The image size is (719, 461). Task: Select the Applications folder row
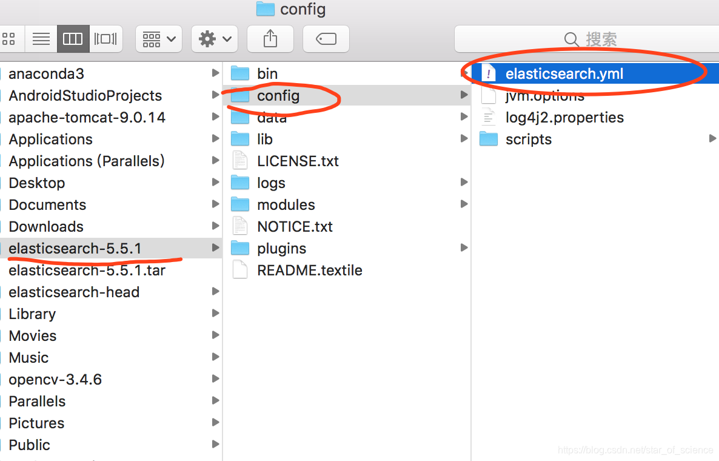click(111, 139)
